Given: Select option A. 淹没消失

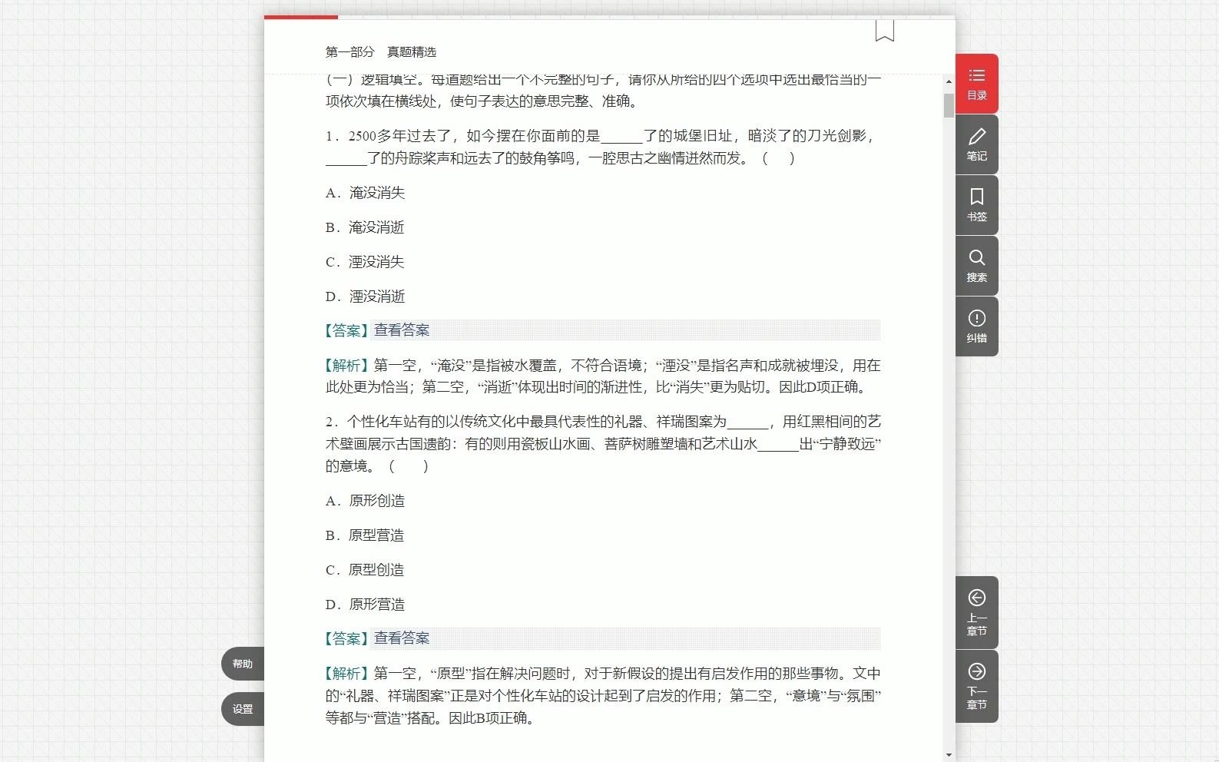Looking at the screenshot, I should pos(365,193).
